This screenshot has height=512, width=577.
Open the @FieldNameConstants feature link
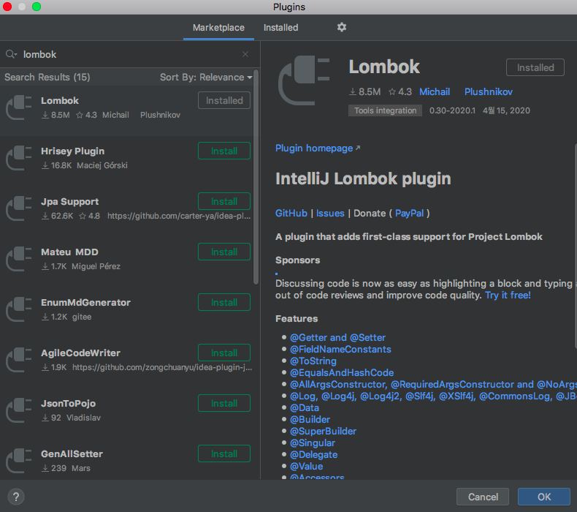pos(340,350)
